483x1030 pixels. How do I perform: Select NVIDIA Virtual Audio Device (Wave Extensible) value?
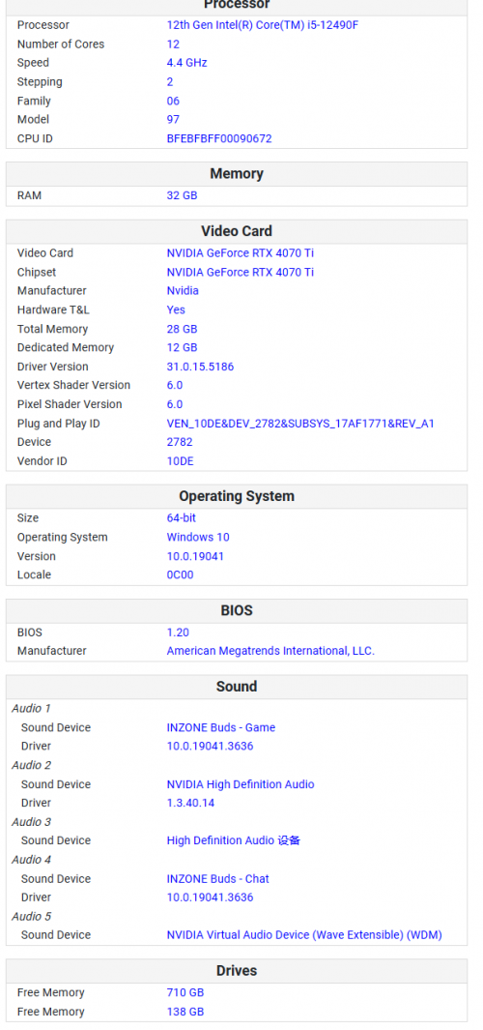[x=304, y=935]
